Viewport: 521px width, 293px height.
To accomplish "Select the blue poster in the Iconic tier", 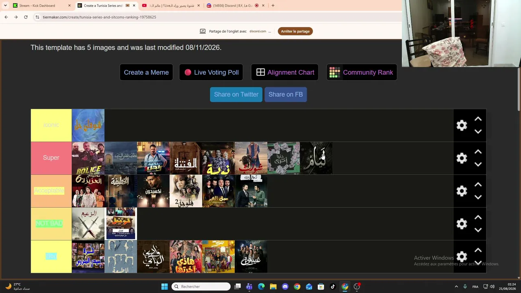I will pos(88,125).
